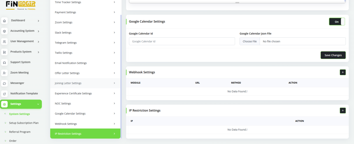Open Setup Subscription Plan link
The image size is (354, 144).
pyautogui.click(x=24, y=123)
